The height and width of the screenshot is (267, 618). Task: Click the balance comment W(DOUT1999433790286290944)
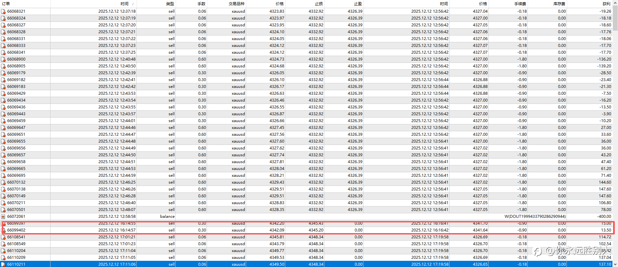click(535, 217)
